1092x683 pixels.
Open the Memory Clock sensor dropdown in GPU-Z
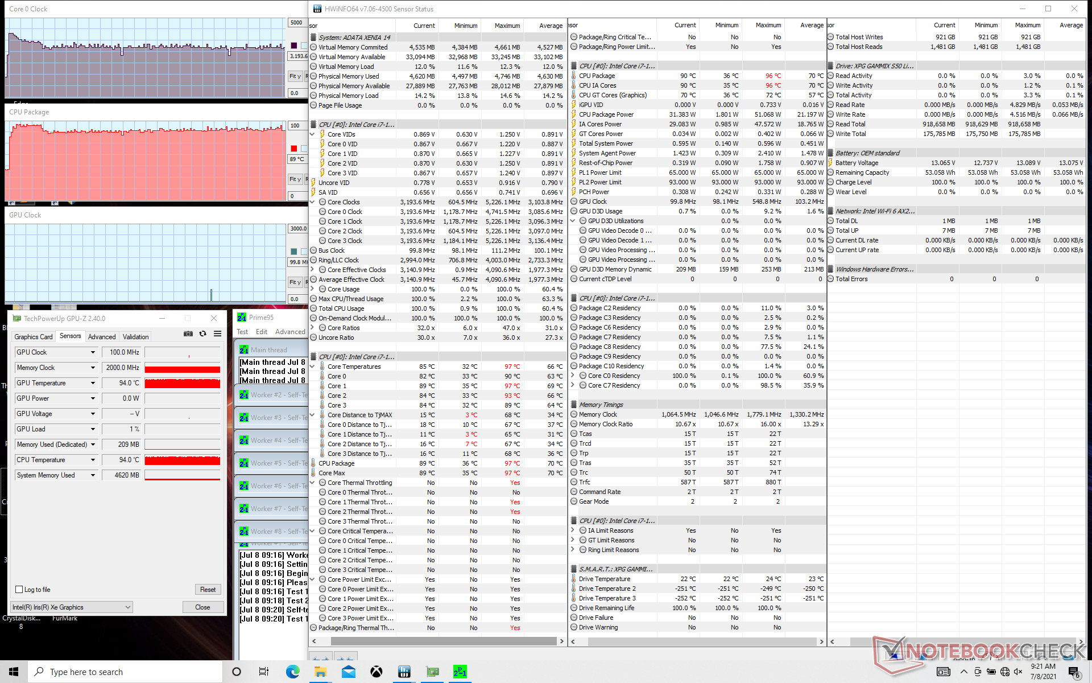tap(93, 368)
